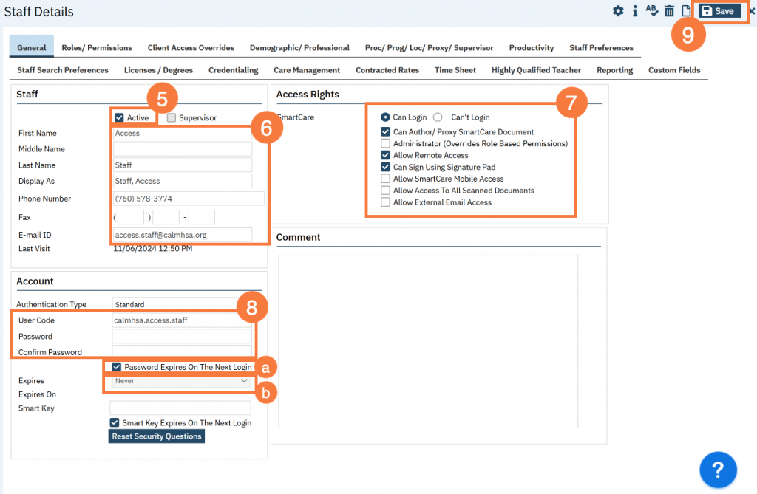Enable Allow Access To All Scanned Documents
Image resolution: width=757 pixels, height=494 pixels.
pos(385,191)
